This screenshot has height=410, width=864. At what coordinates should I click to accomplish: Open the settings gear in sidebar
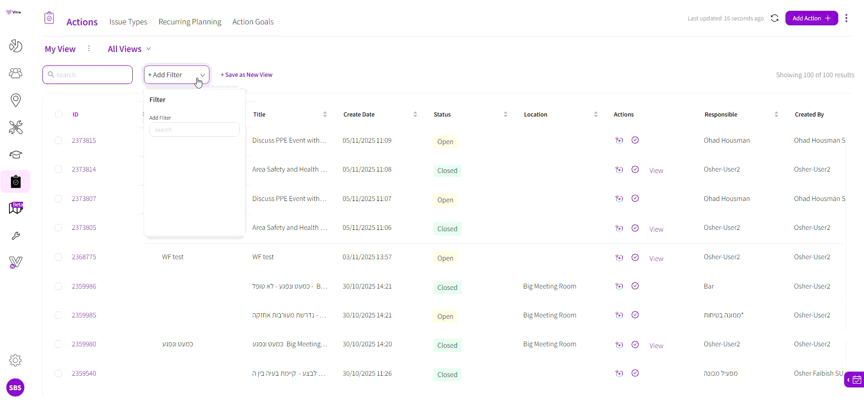coord(15,360)
